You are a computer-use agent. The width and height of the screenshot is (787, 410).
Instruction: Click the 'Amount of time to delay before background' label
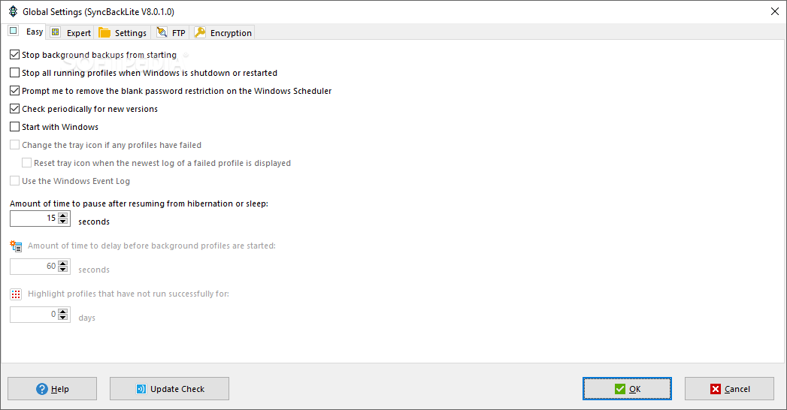(x=152, y=246)
